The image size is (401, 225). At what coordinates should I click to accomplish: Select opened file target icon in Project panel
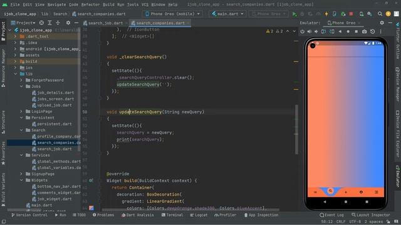click(x=41, y=23)
